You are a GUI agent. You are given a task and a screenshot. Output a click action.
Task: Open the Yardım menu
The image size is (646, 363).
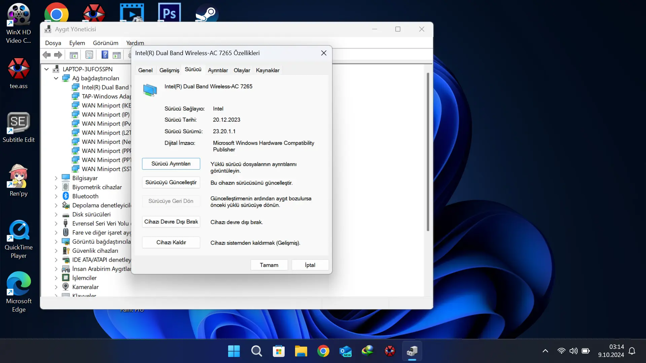135,43
